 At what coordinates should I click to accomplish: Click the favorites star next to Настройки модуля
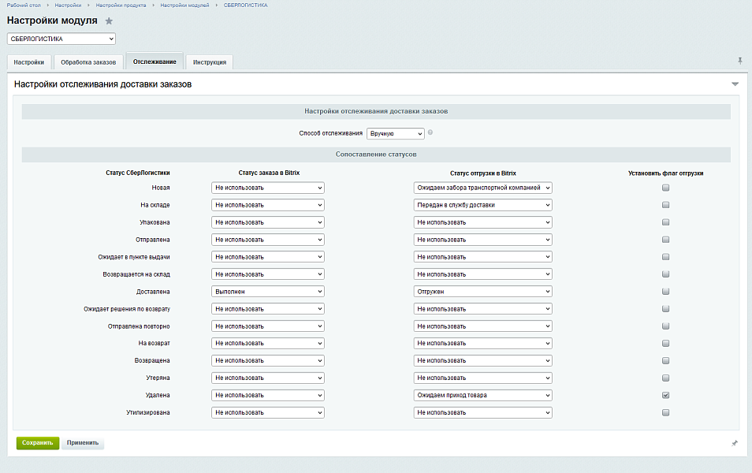110,21
